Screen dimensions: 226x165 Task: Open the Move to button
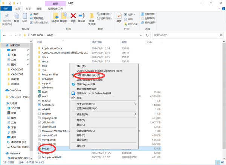pyautogui.click(x=55, y=18)
